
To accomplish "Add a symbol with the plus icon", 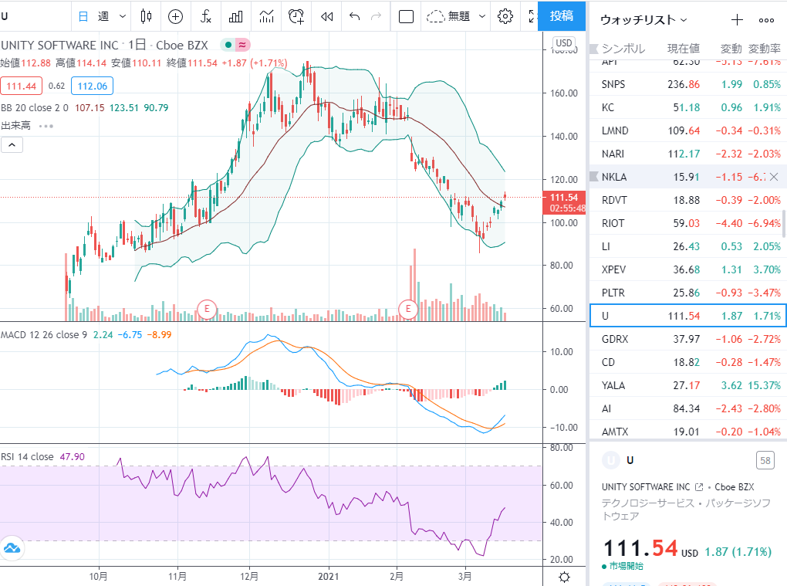I will [x=737, y=20].
